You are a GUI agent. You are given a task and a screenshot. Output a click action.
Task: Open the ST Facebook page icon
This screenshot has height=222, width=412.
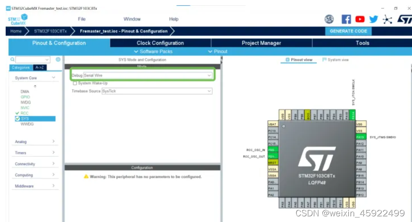[346, 19]
